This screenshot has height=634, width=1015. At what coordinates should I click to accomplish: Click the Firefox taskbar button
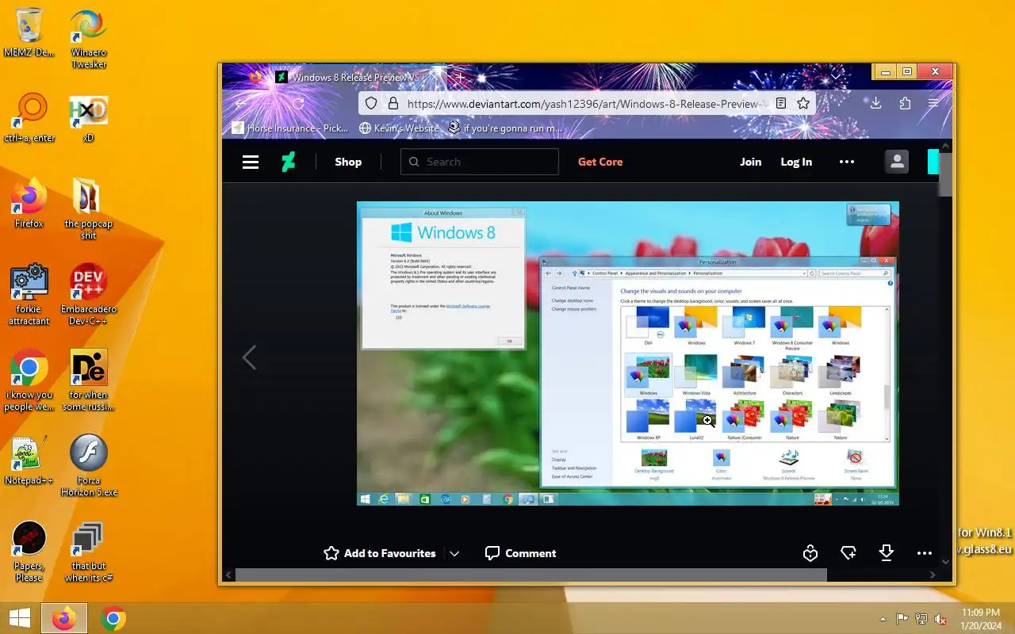click(64, 618)
